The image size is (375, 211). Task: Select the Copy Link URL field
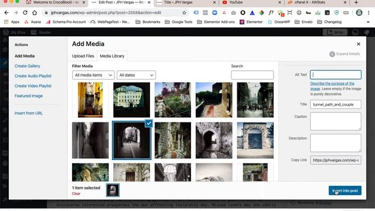point(336,160)
